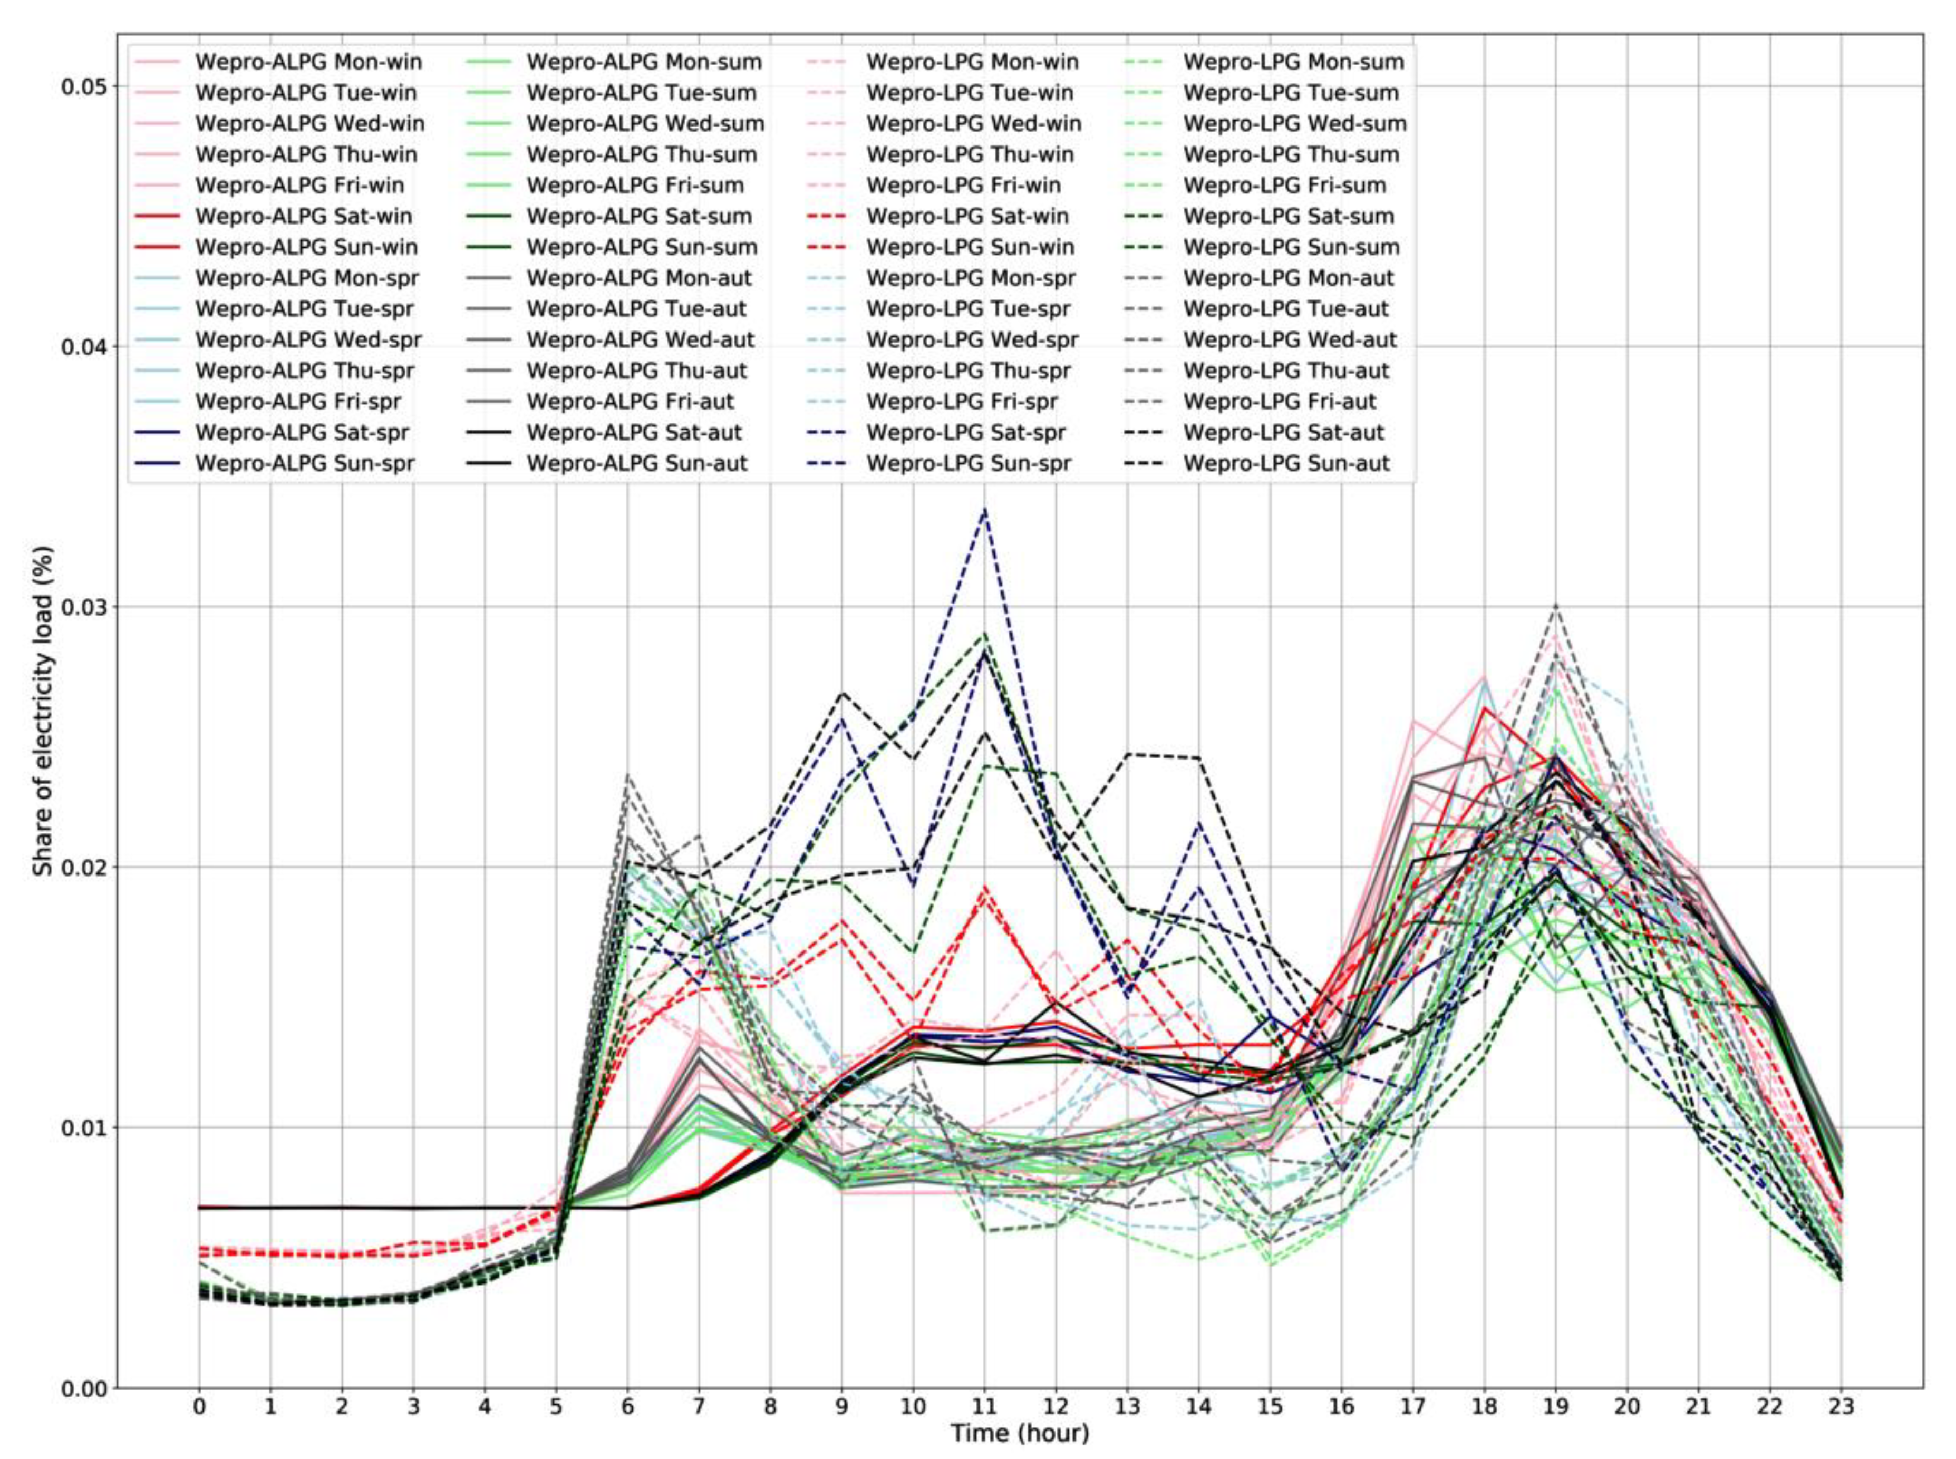Select the Wepro-ALPG Mon-sum legend label
1956x1459 pixels.
click(644, 62)
